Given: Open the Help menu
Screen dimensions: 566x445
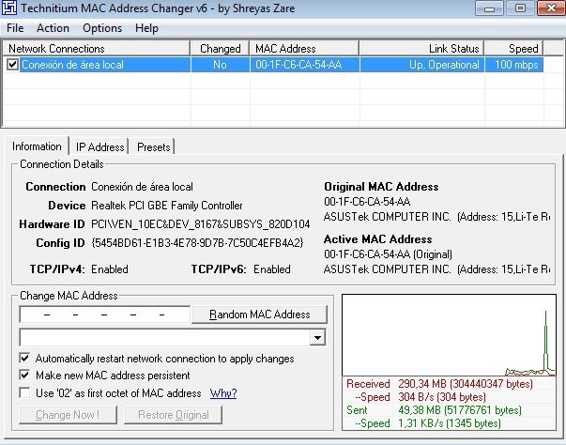Looking at the screenshot, I should [146, 28].
